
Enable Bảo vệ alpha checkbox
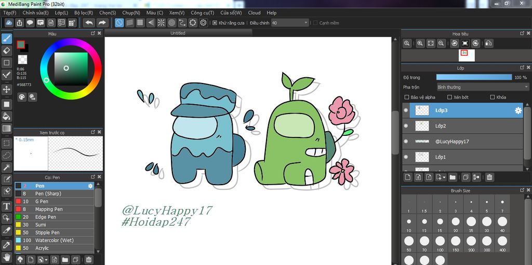pyautogui.click(x=407, y=97)
